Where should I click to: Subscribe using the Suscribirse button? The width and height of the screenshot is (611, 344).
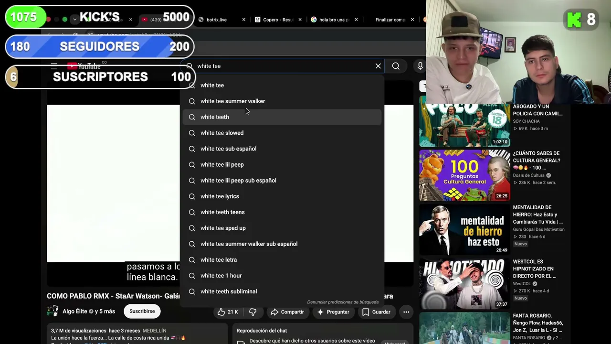coord(142,312)
